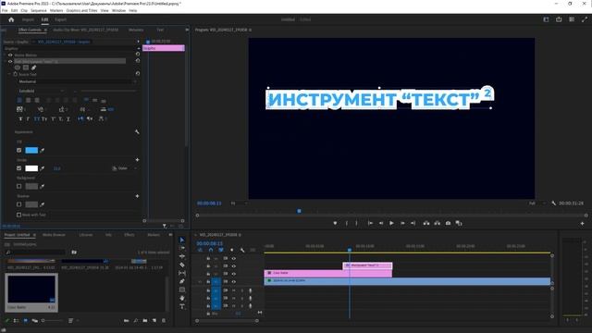Open the Effect Controls overflow chevron
This screenshot has height=333, width=592.
pyautogui.click(x=187, y=30)
